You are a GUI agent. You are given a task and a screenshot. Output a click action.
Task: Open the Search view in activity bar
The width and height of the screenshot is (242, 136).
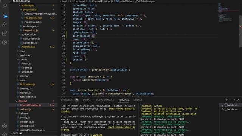[5, 6]
